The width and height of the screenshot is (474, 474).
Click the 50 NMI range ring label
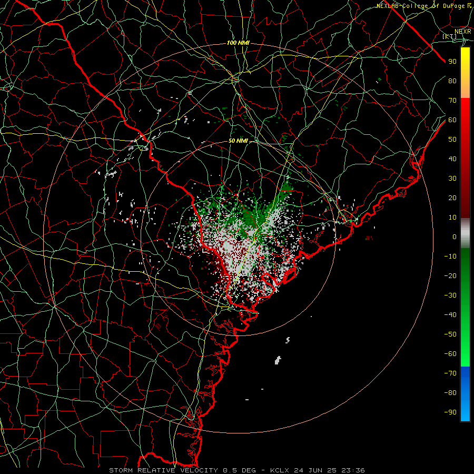click(x=238, y=141)
